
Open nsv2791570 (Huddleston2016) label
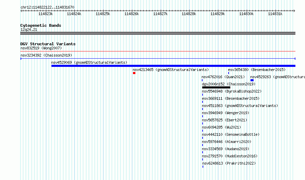click(x=230, y=156)
